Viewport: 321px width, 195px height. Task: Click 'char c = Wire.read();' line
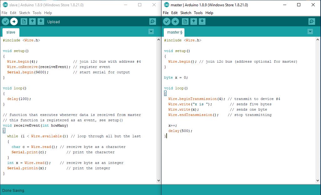pyautogui.click(x=34, y=147)
